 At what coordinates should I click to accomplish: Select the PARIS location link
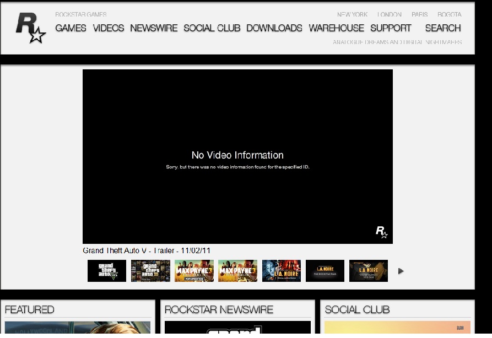point(419,14)
